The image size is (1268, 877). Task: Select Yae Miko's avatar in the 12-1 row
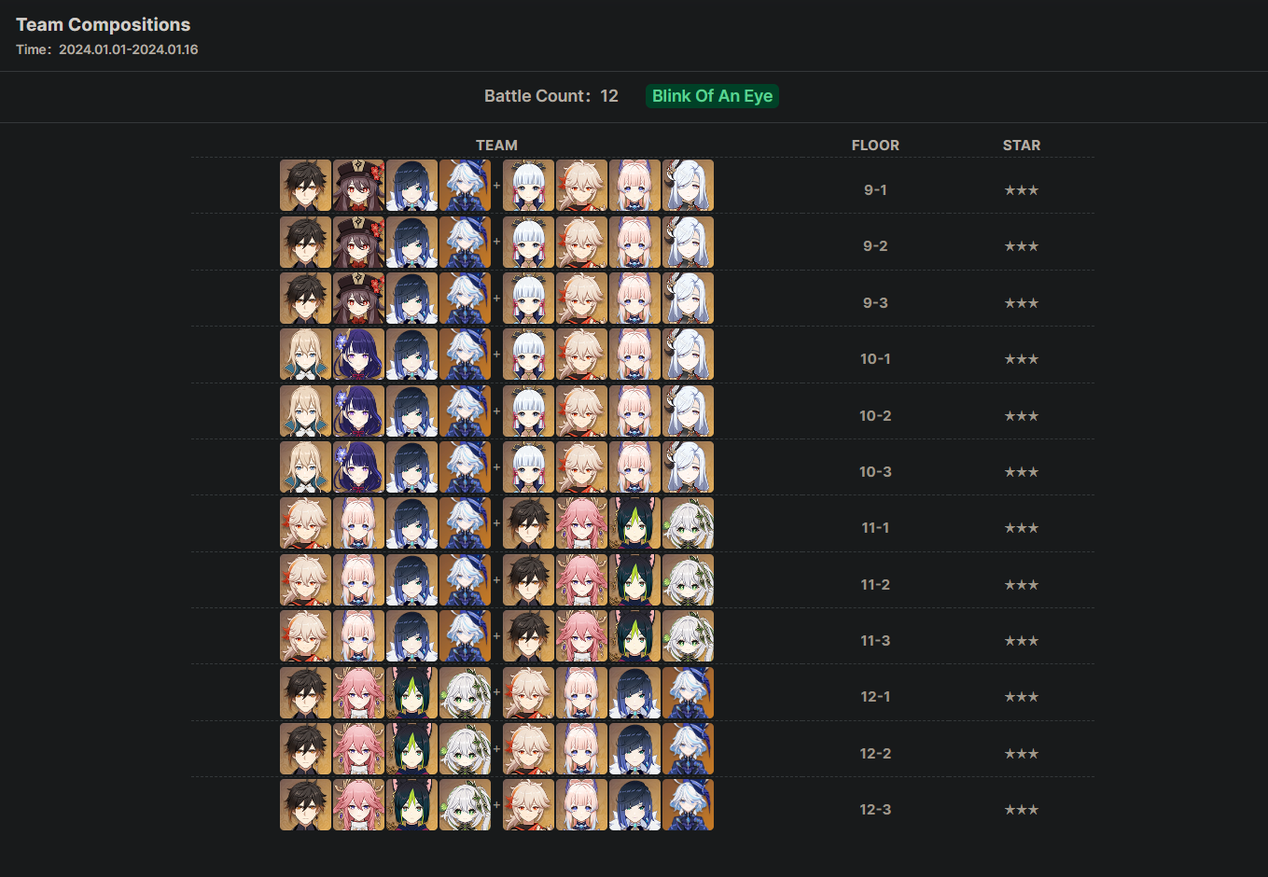(358, 692)
